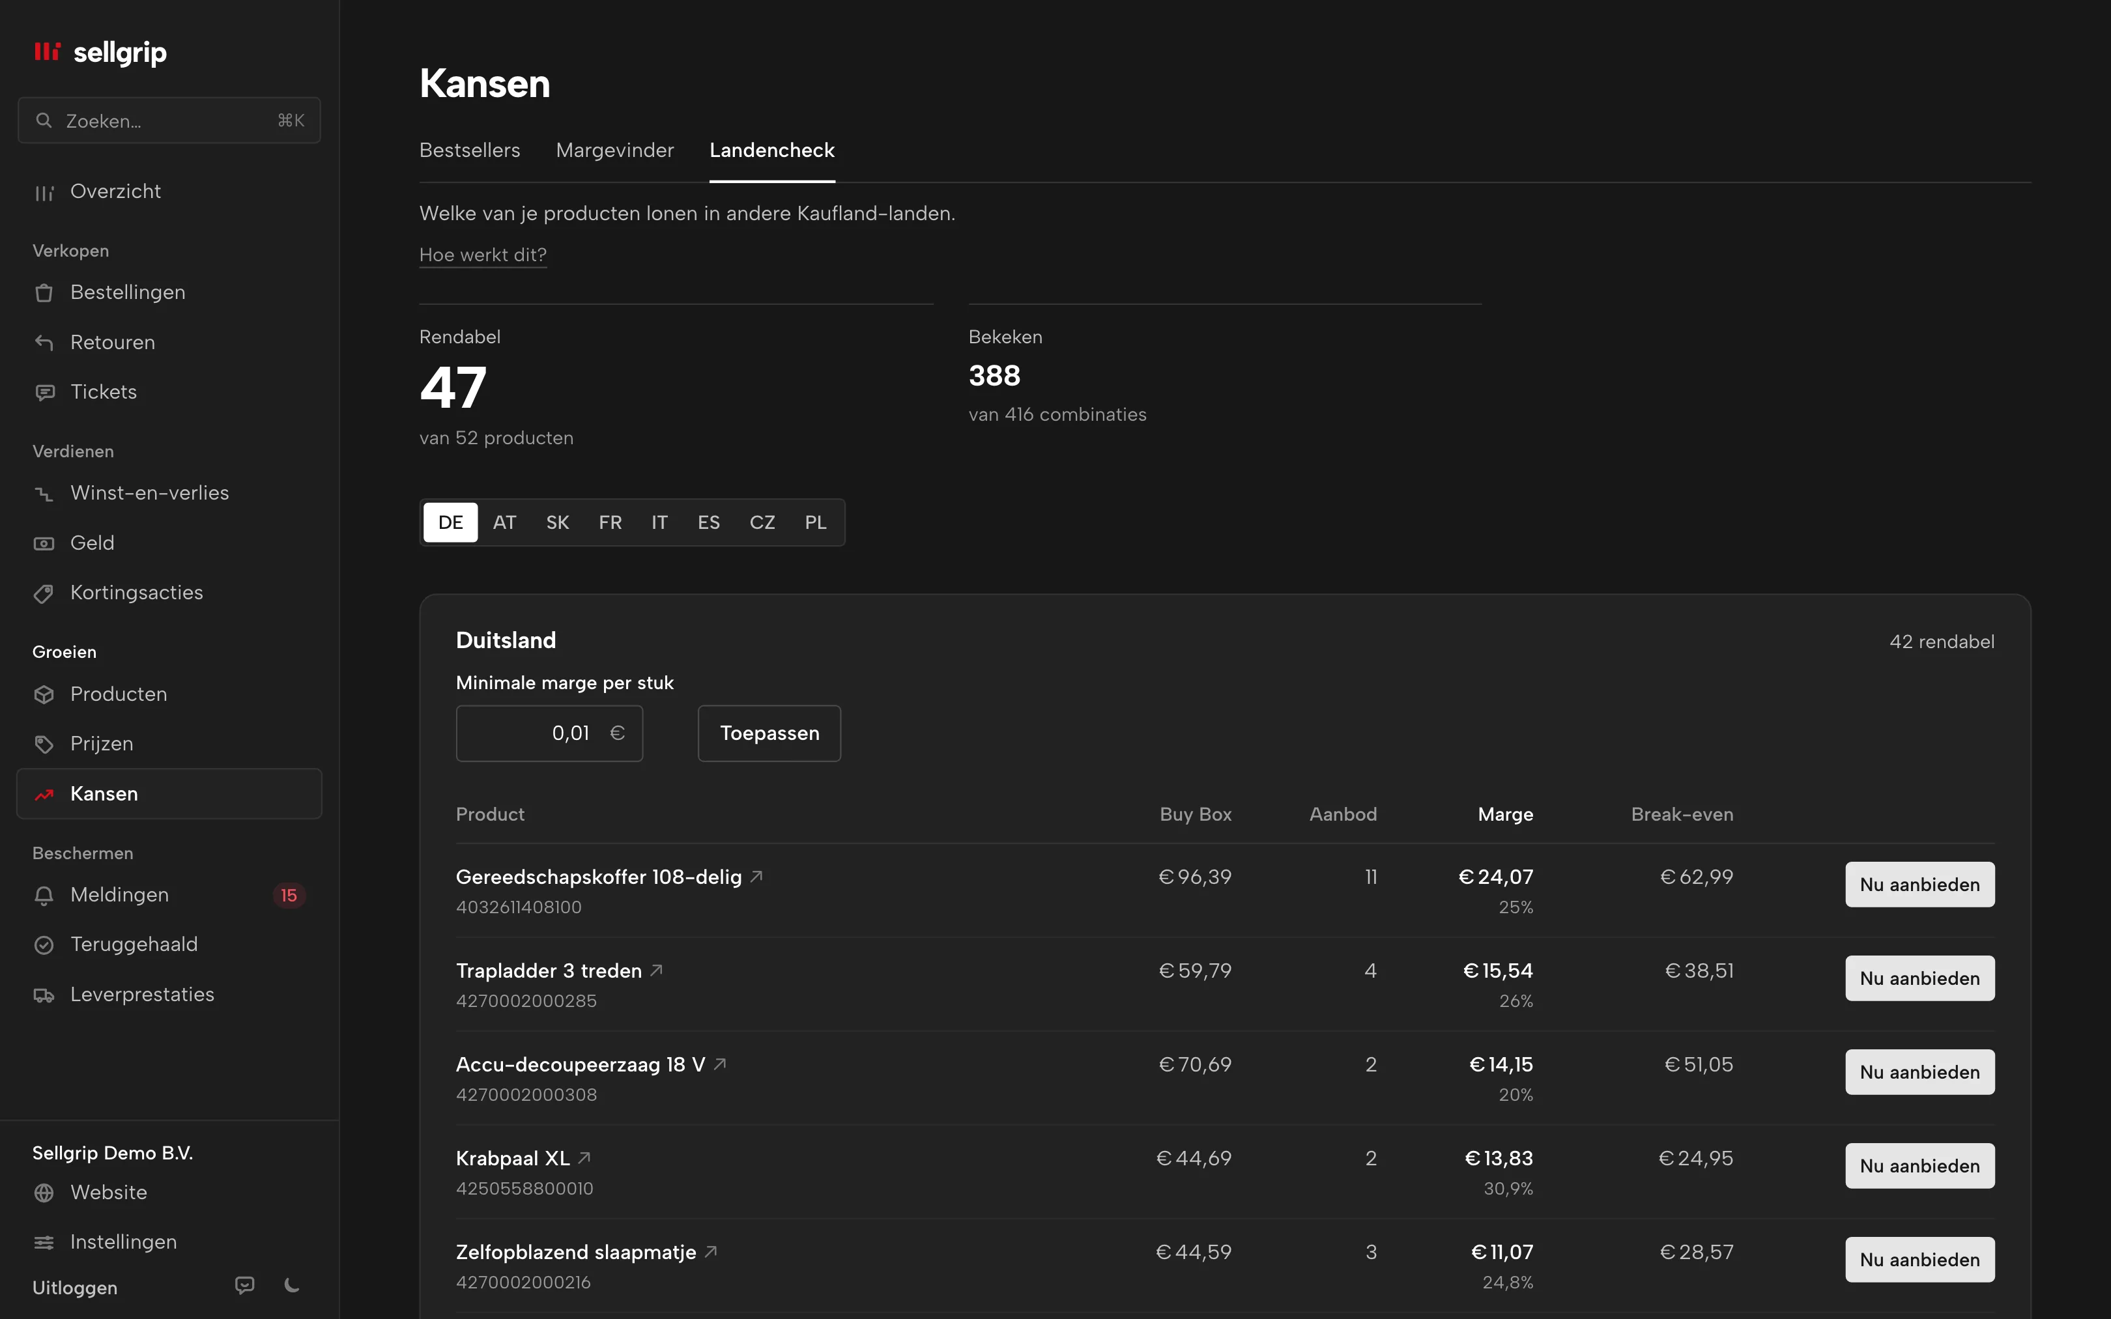Click Toepassen button
The width and height of the screenshot is (2111, 1319).
(x=769, y=733)
